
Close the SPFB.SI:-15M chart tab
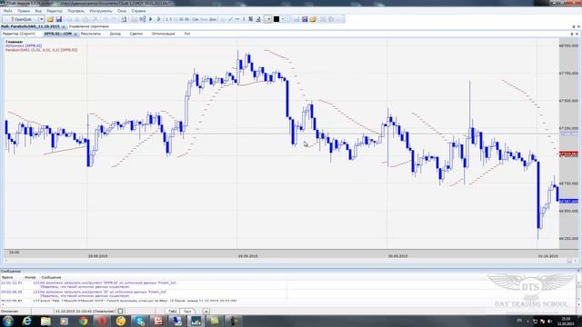pyautogui.click(x=75, y=34)
